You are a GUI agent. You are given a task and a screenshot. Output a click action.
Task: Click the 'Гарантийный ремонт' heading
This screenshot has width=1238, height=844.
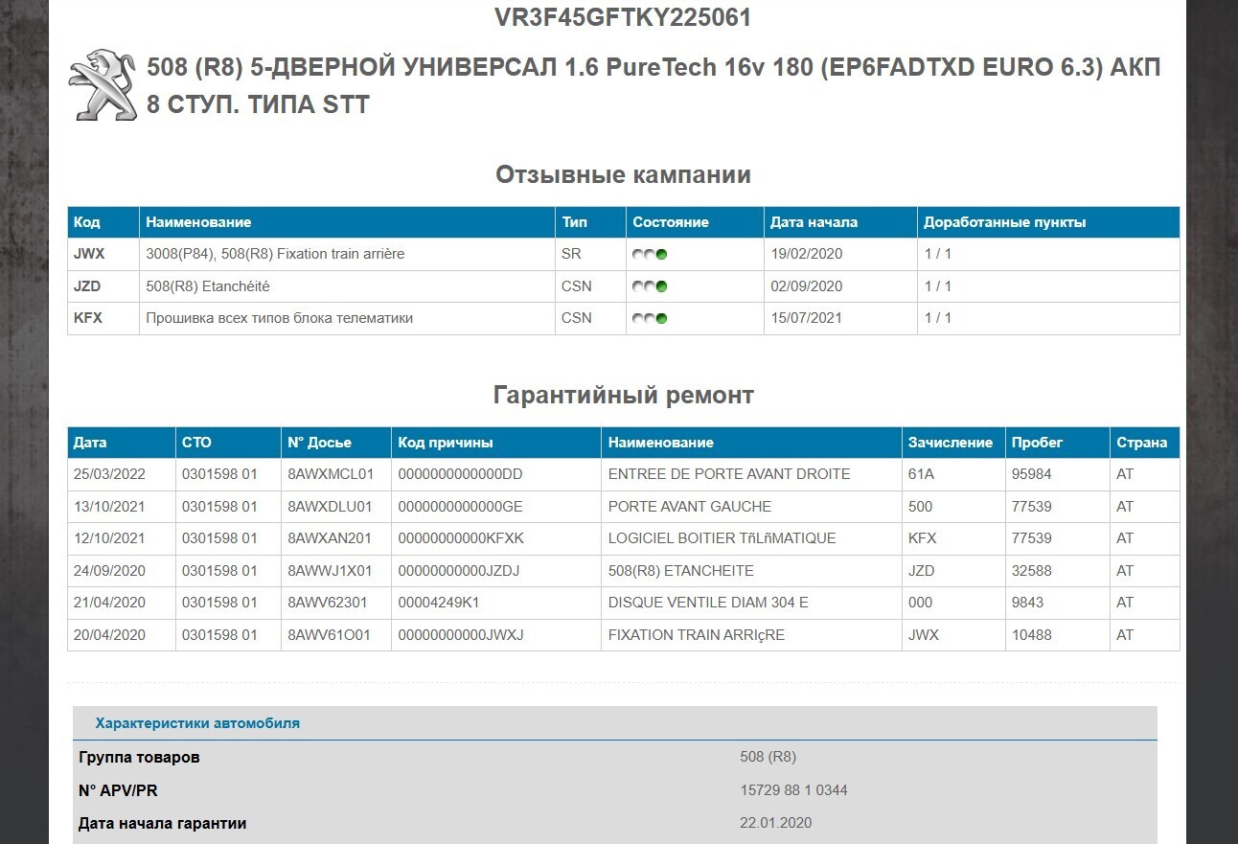click(x=623, y=395)
